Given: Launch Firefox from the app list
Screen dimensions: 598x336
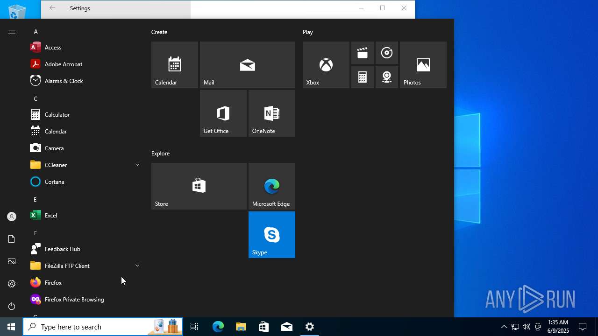Looking at the screenshot, I should pos(84,282).
